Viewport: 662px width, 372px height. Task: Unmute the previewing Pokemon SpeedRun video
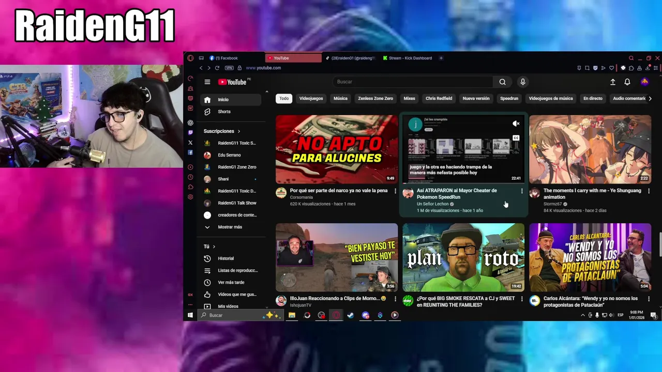coord(516,123)
